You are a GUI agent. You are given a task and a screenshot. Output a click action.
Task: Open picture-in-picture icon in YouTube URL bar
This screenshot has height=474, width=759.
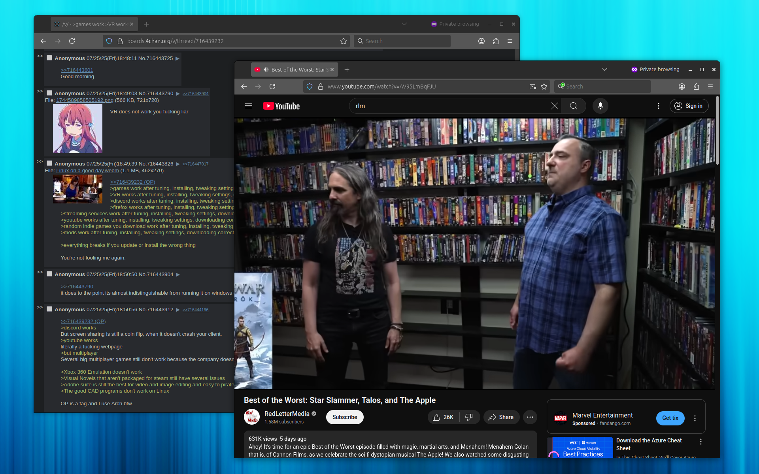point(533,87)
